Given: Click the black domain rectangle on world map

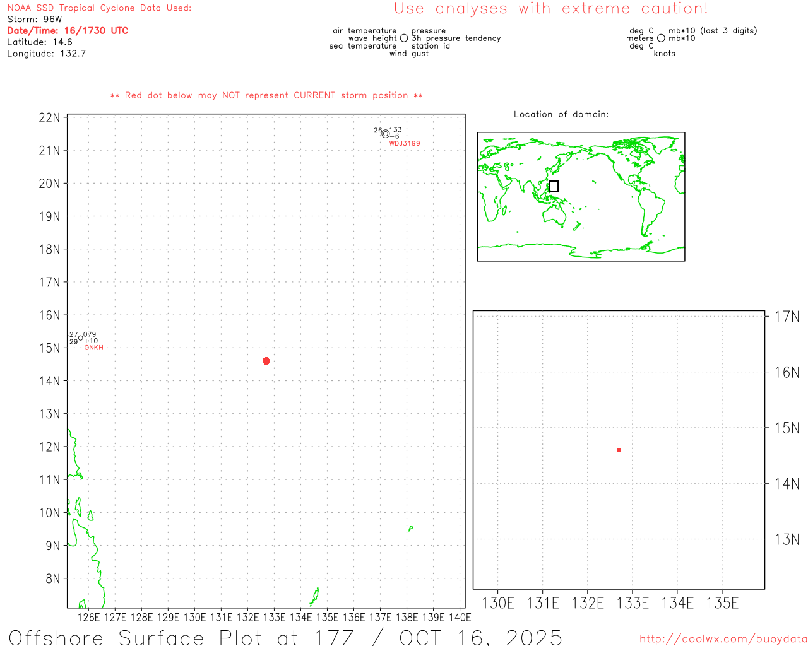Looking at the screenshot, I should pyautogui.click(x=554, y=186).
